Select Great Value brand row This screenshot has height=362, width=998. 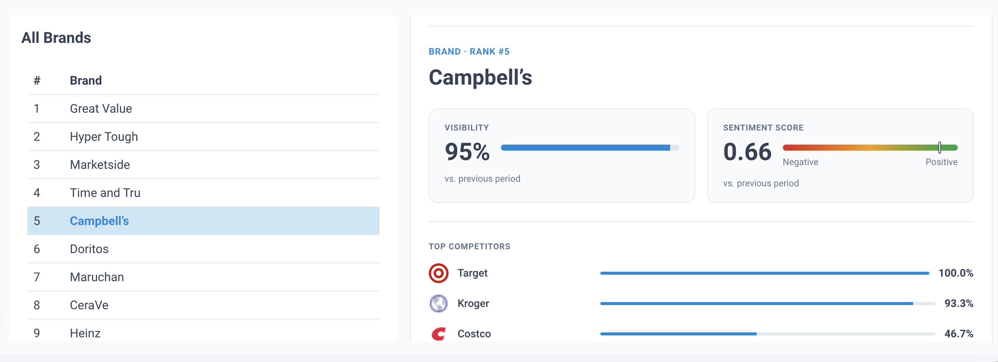point(203,109)
